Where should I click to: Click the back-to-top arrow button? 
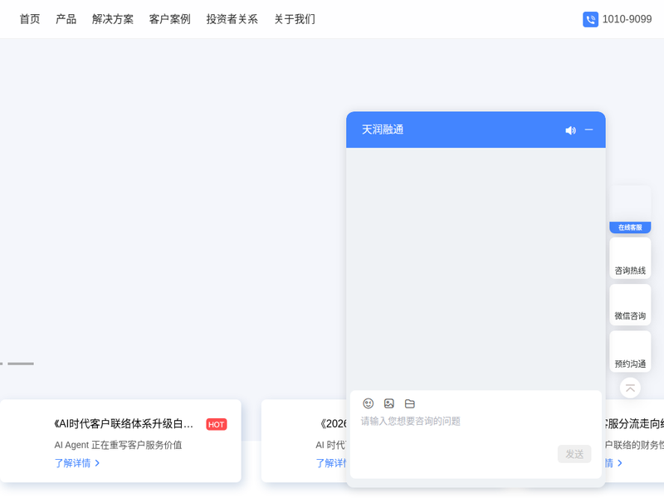coord(630,388)
